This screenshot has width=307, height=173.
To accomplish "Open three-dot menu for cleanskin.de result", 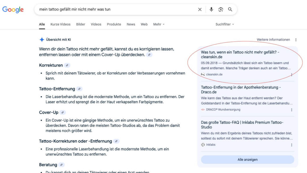I will pyautogui.click(x=291, y=75).
